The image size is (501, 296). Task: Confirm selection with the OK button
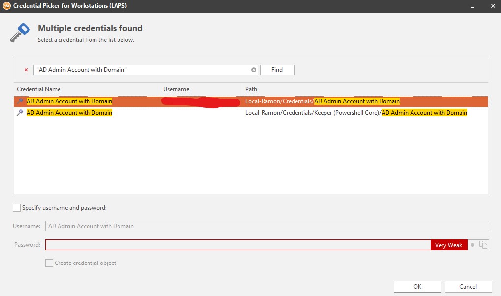[417, 286]
